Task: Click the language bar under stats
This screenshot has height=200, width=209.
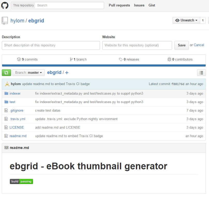Action: 104,65
